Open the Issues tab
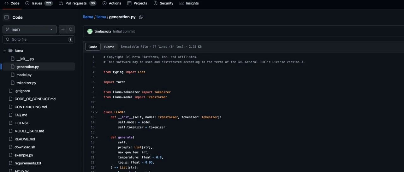The height and width of the screenshot is (172, 404). tap(39, 3)
